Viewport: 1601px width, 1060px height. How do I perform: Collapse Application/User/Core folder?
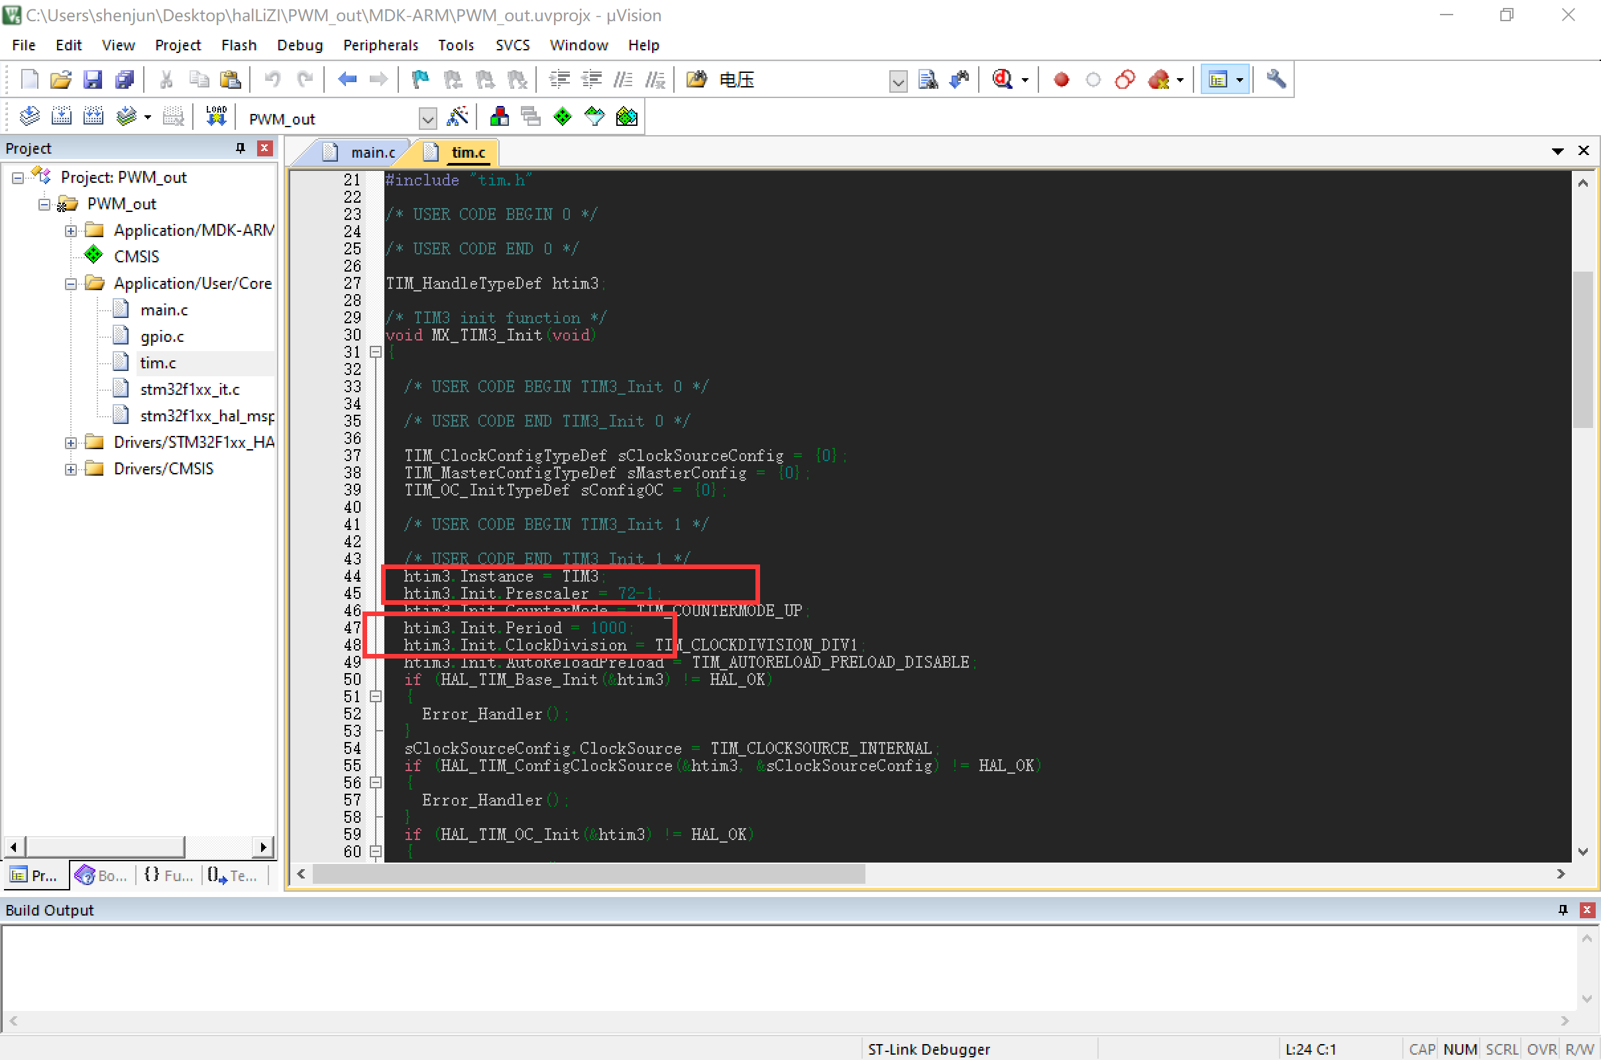(x=71, y=284)
